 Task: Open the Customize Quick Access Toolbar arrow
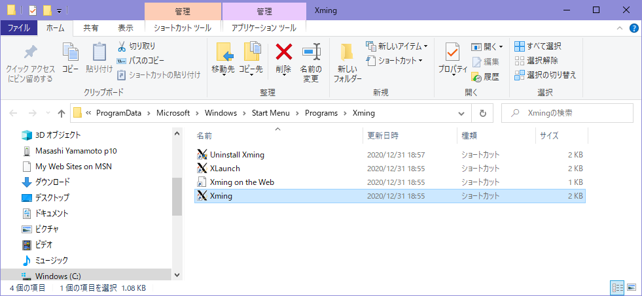(x=60, y=10)
